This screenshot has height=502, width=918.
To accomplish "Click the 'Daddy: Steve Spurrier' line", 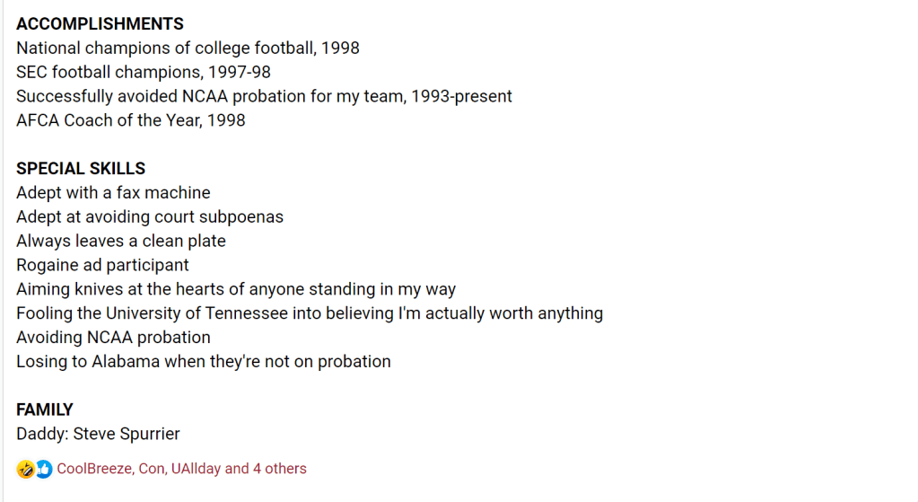I will click(x=98, y=435).
